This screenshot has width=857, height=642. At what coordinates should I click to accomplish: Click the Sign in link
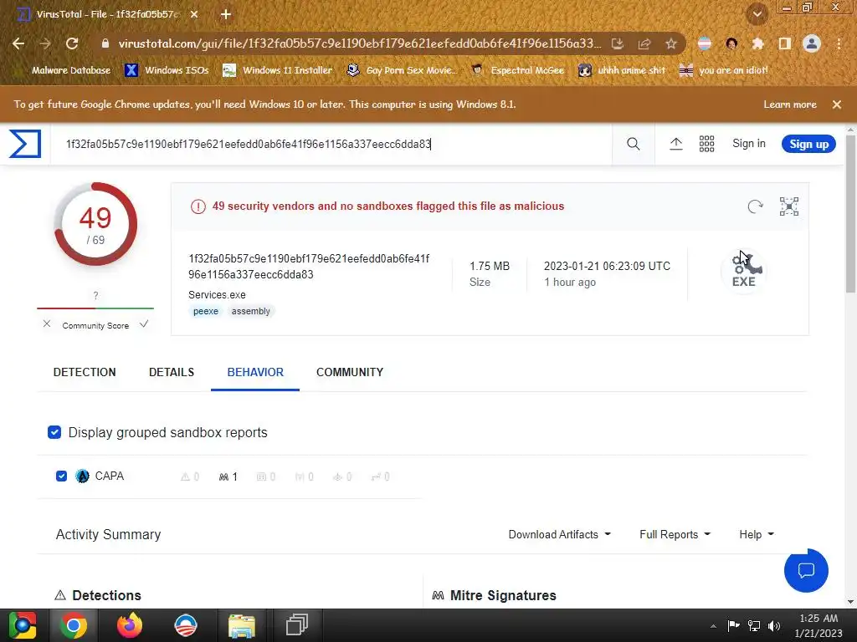pyautogui.click(x=749, y=144)
